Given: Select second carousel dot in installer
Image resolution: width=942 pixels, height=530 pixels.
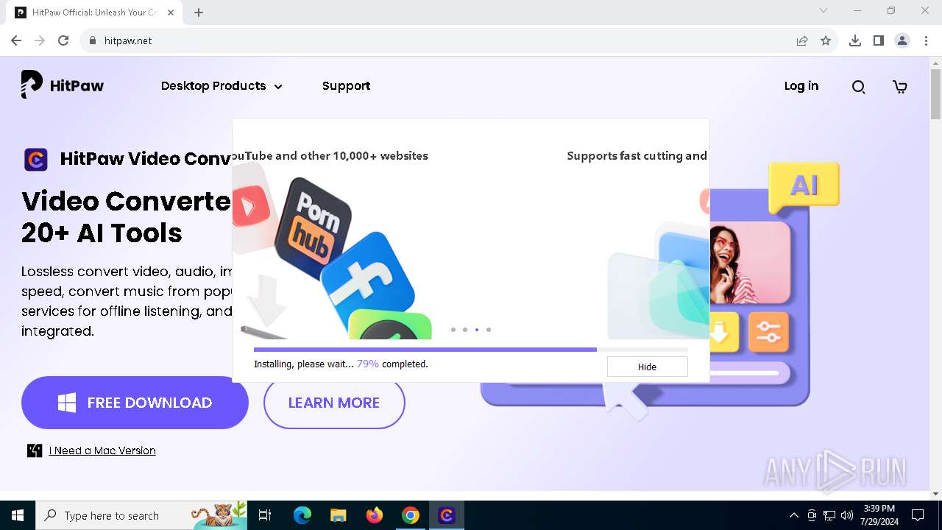Looking at the screenshot, I should [x=465, y=330].
